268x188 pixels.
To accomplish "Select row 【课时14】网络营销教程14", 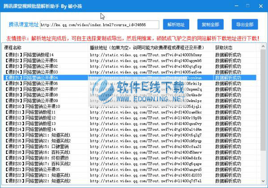I will click(130, 129).
